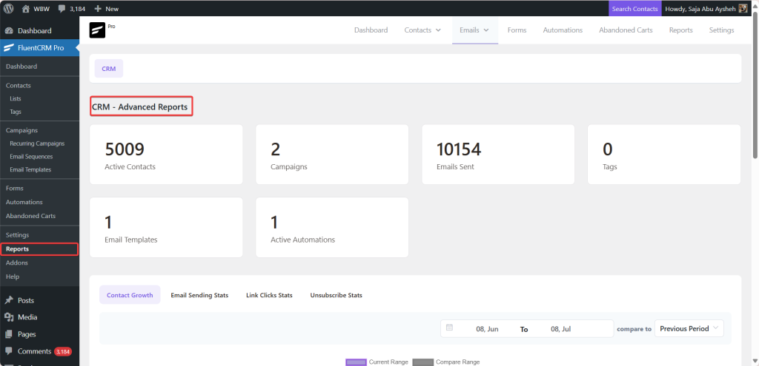Open FluentCRM Dashboard submenu link
Screen dimensions: 759x366
(x=21, y=67)
